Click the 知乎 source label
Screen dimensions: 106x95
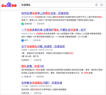click(x=26, y=40)
